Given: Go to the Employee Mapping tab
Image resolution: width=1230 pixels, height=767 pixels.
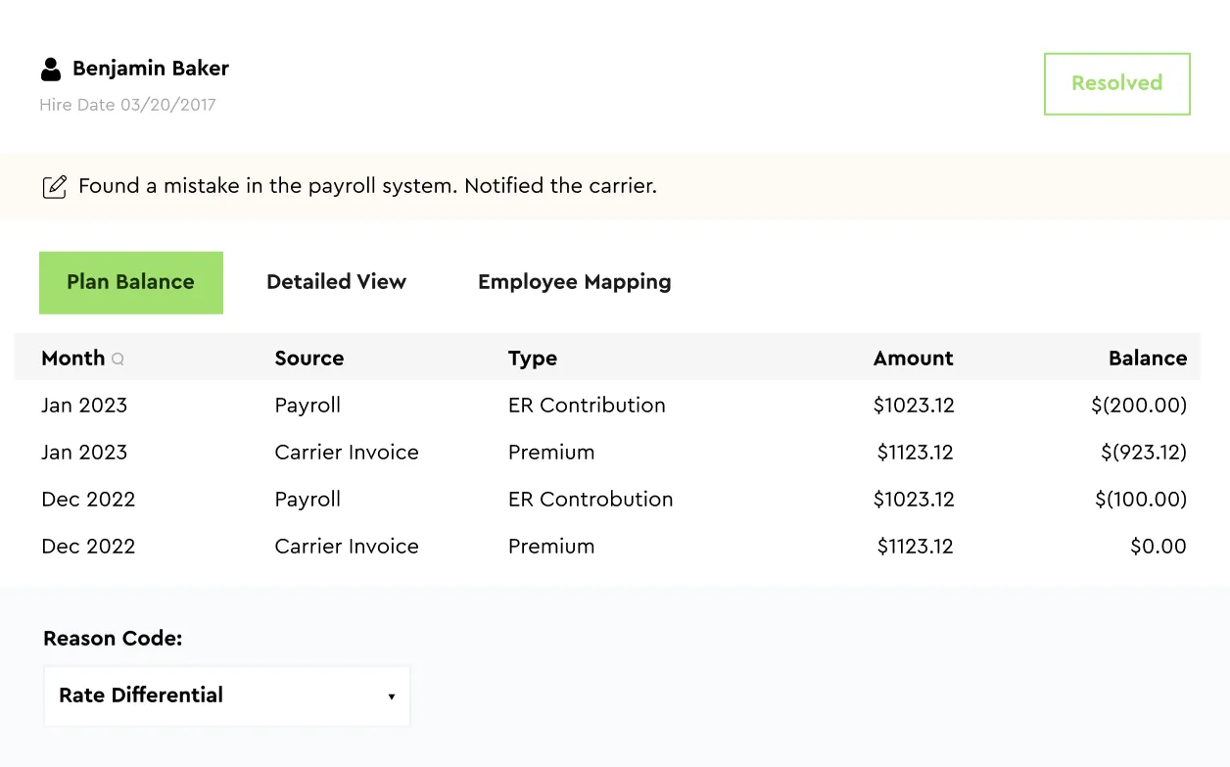Looking at the screenshot, I should tap(574, 282).
